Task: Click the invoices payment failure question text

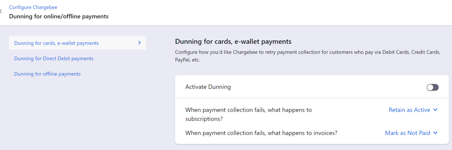Action: click(261, 133)
